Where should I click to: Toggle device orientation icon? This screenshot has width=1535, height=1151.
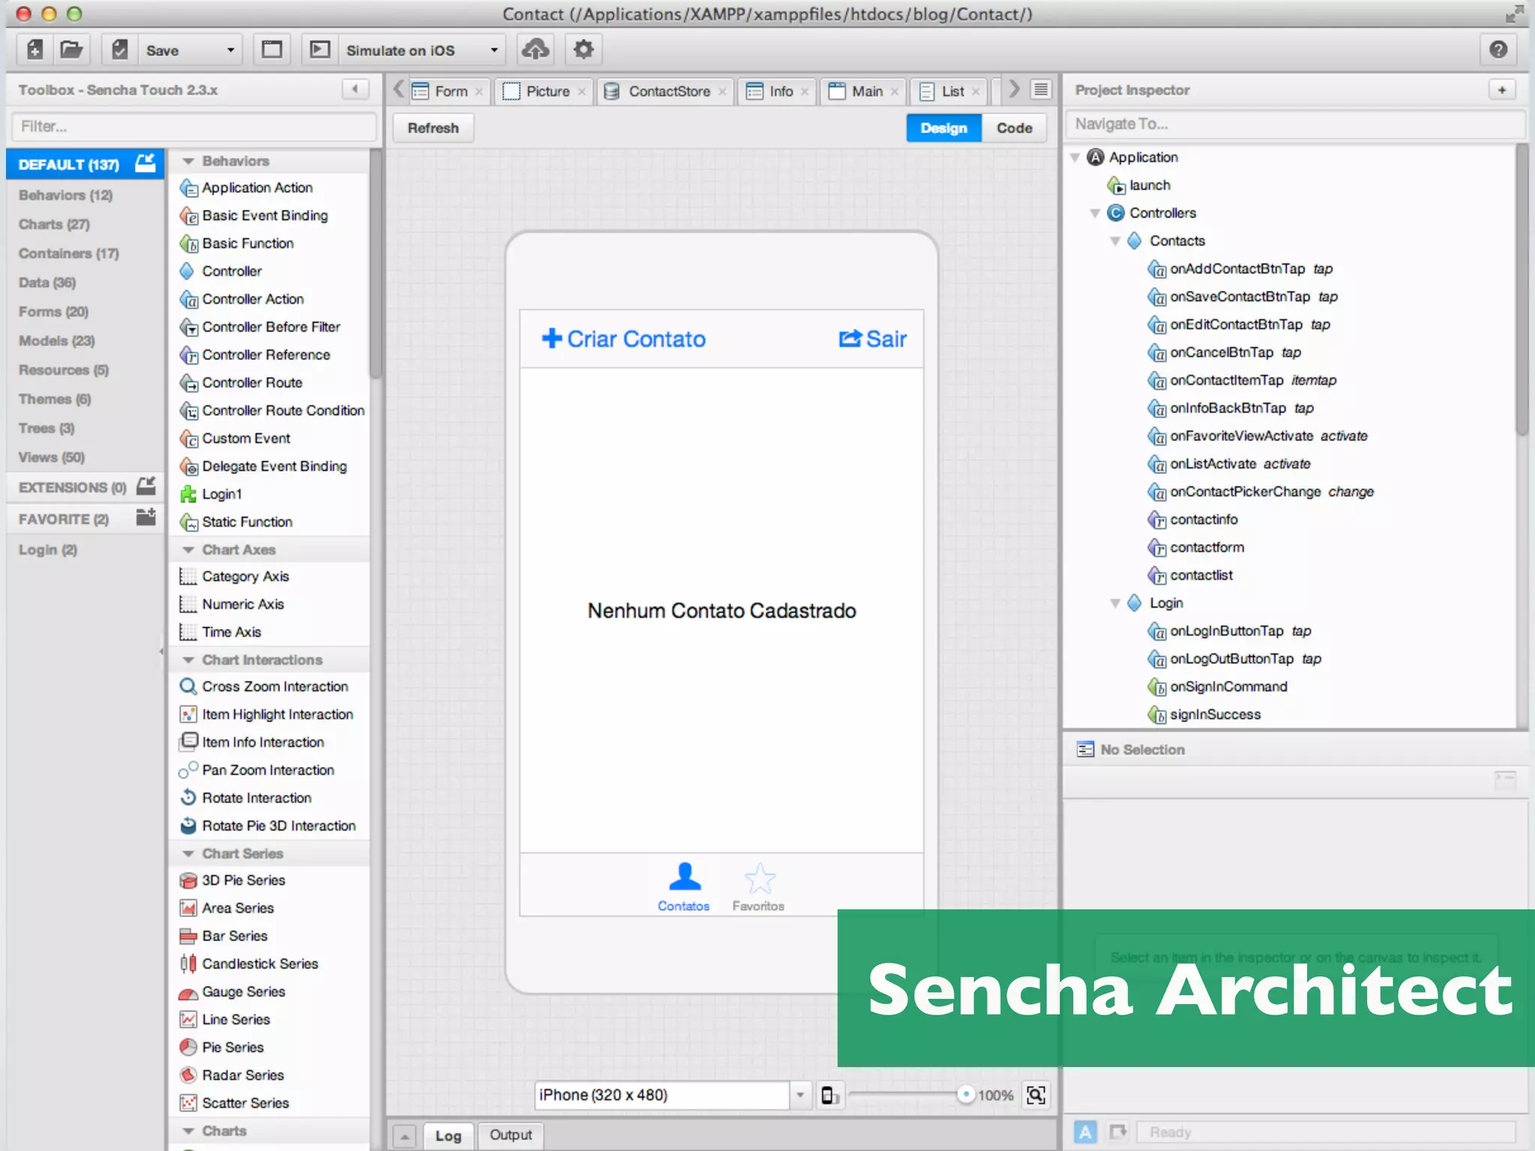pos(830,1095)
